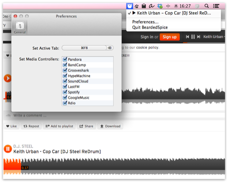Toggle the GoogleMusic checkbox

point(65,98)
